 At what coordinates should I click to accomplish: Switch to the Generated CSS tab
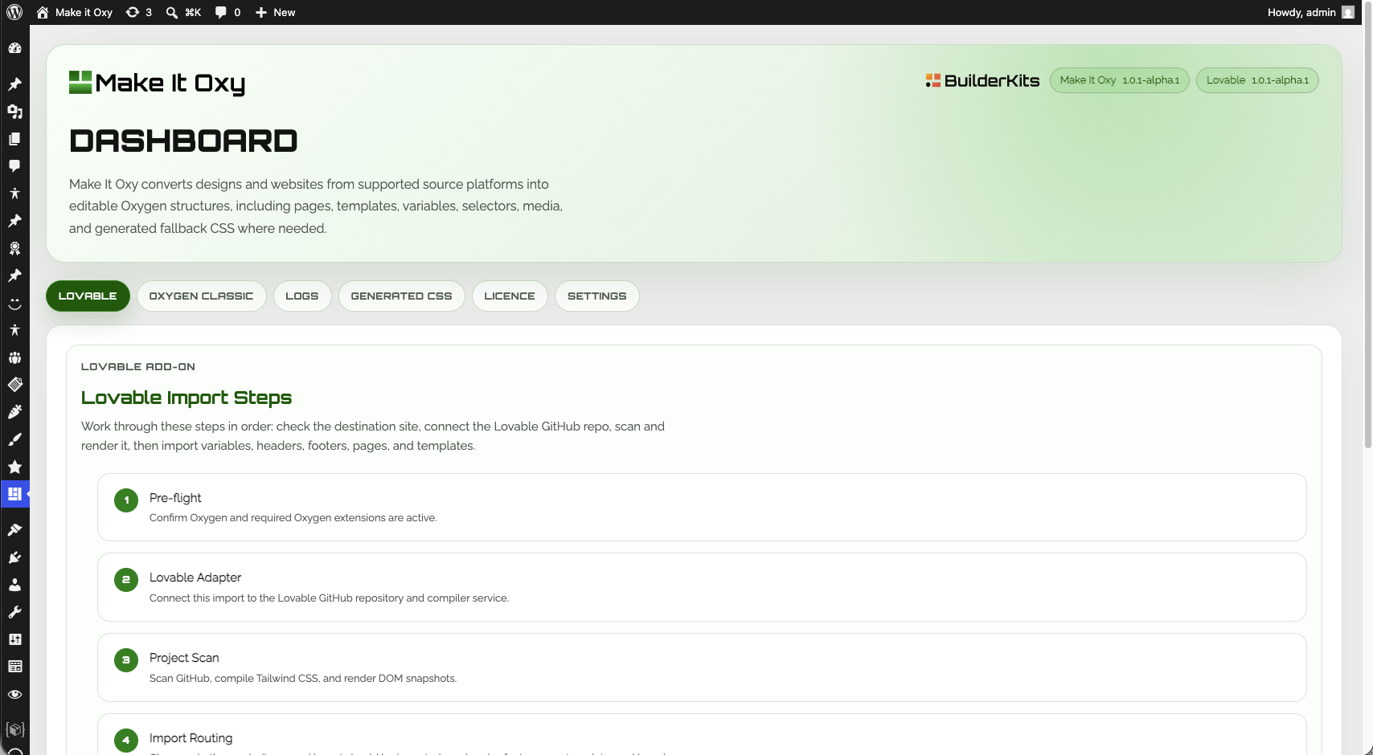401,296
